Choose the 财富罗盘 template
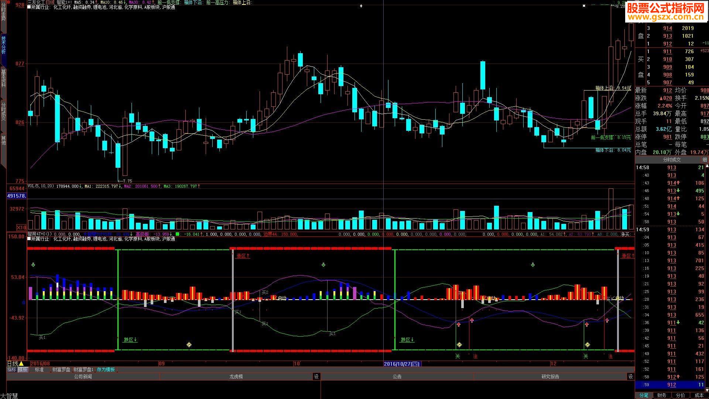 click(61, 369)
